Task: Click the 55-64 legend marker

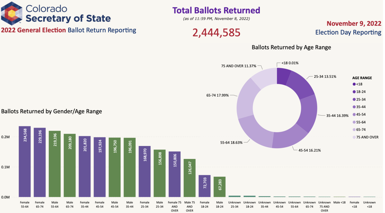Action: point(354,122)
